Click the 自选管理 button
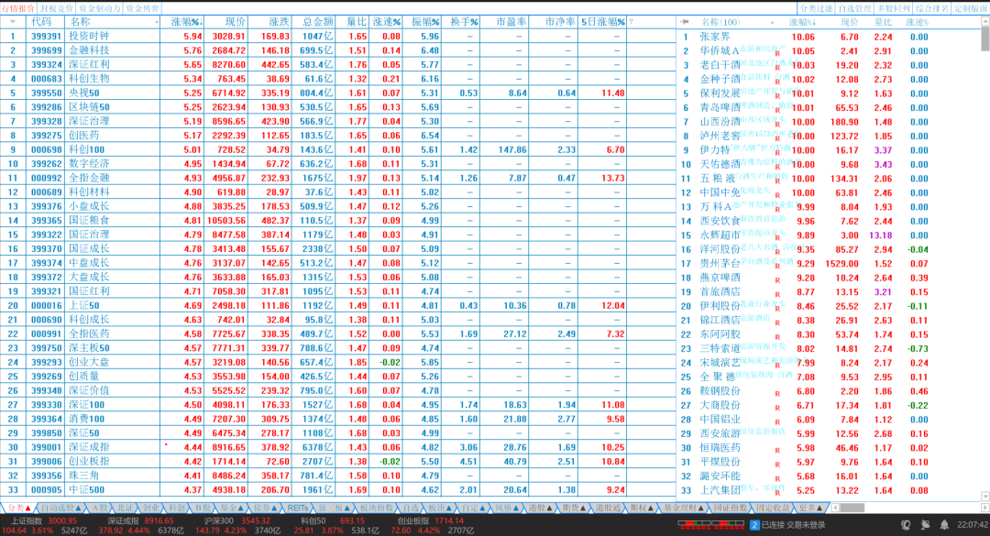 [x=854, y=9]
